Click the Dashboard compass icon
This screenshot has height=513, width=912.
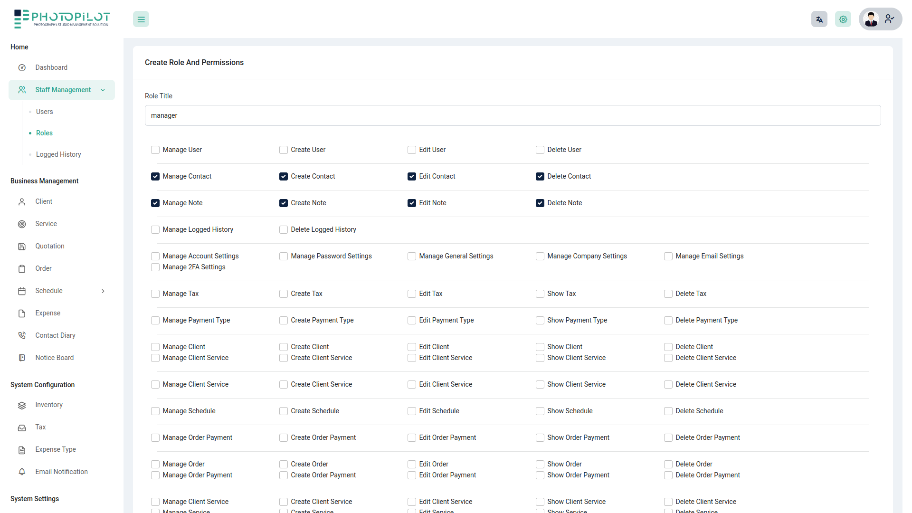click(22, 67)
